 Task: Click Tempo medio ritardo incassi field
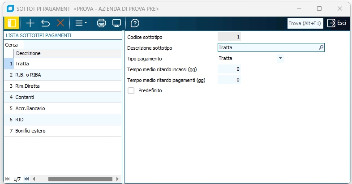point(229,69)
